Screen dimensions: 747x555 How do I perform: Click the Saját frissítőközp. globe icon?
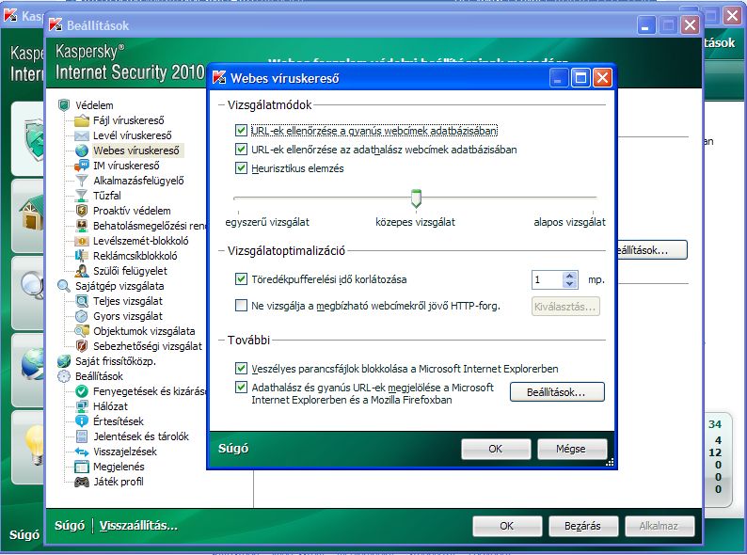pos(64,361)
